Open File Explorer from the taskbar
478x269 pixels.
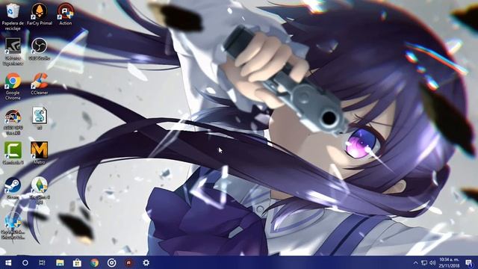pos(60,262)
